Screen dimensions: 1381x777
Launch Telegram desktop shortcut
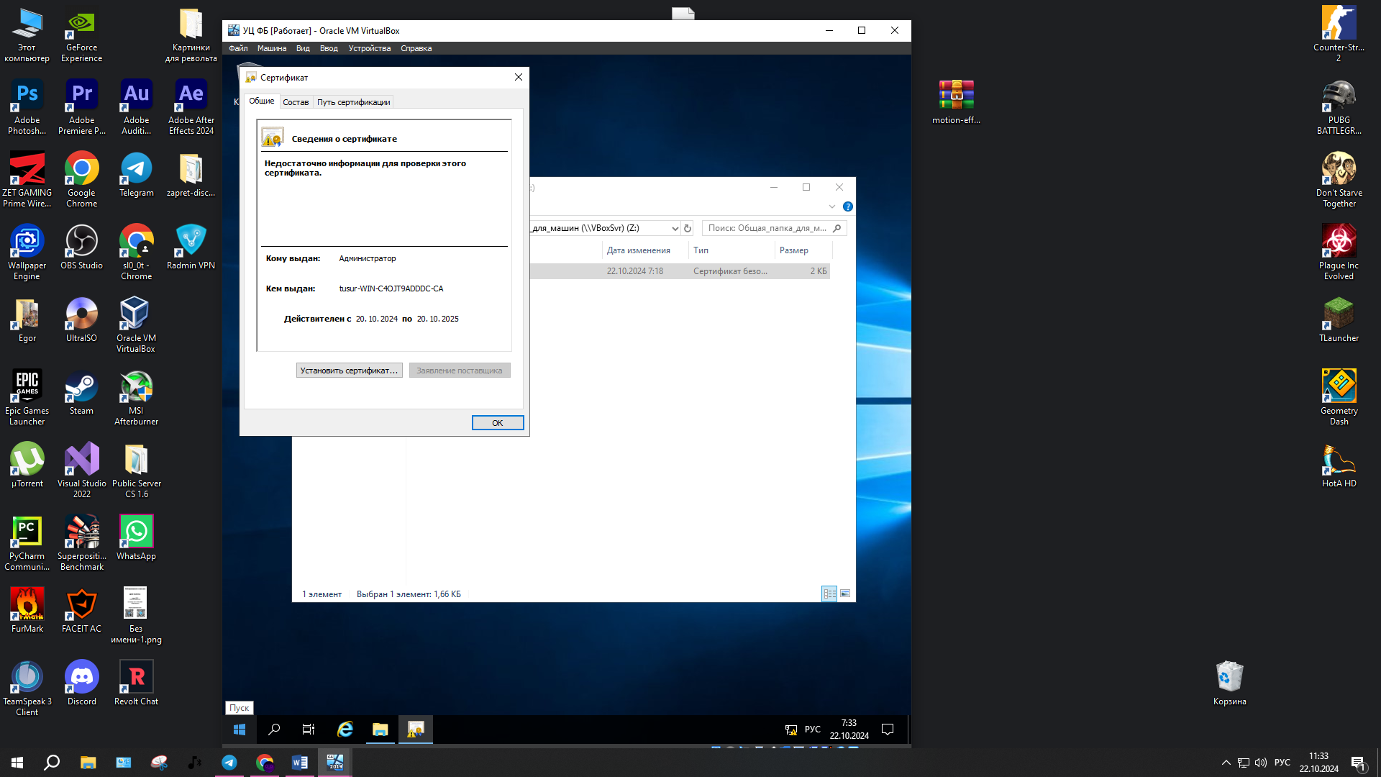pyautogui.click(x=137, y=174)
